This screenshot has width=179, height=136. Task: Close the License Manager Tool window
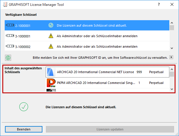[x=172, y=5]
